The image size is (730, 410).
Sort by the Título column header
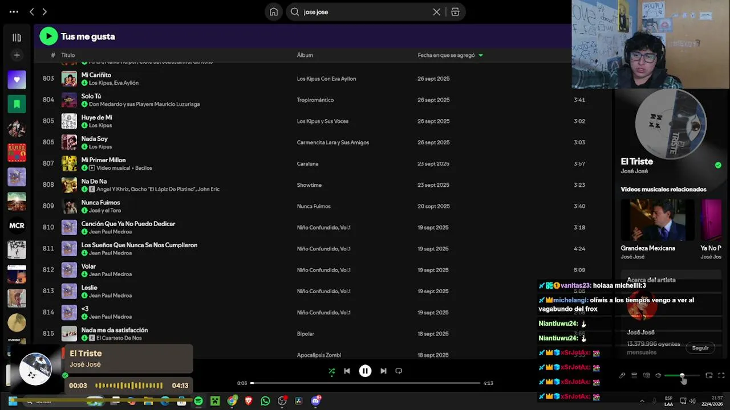[68, 55]
